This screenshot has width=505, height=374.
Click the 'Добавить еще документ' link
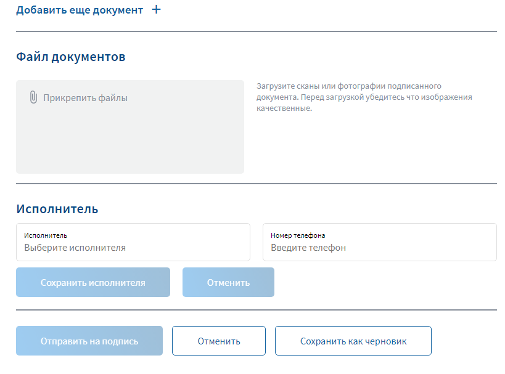(80, 10)
